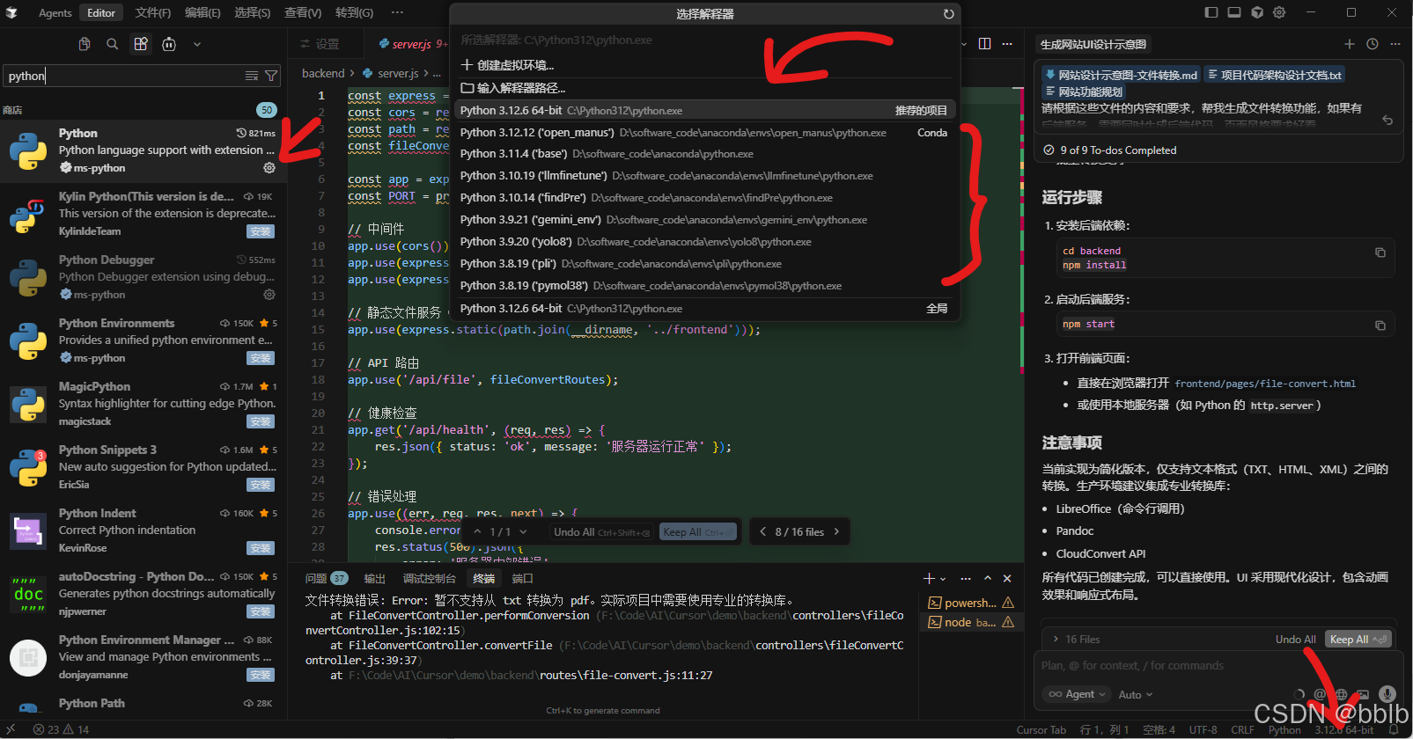Choose create virtual environment option
The width and height of the screenshot is (1413, 739).
705,65
